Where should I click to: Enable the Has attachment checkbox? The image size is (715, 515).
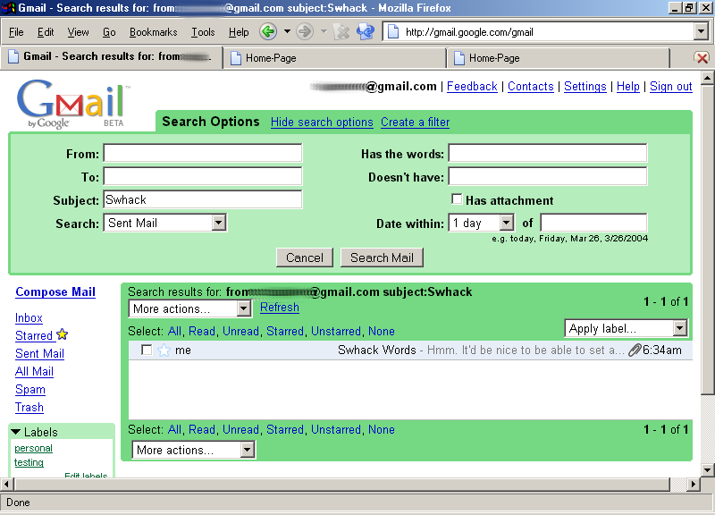(457, 199)
